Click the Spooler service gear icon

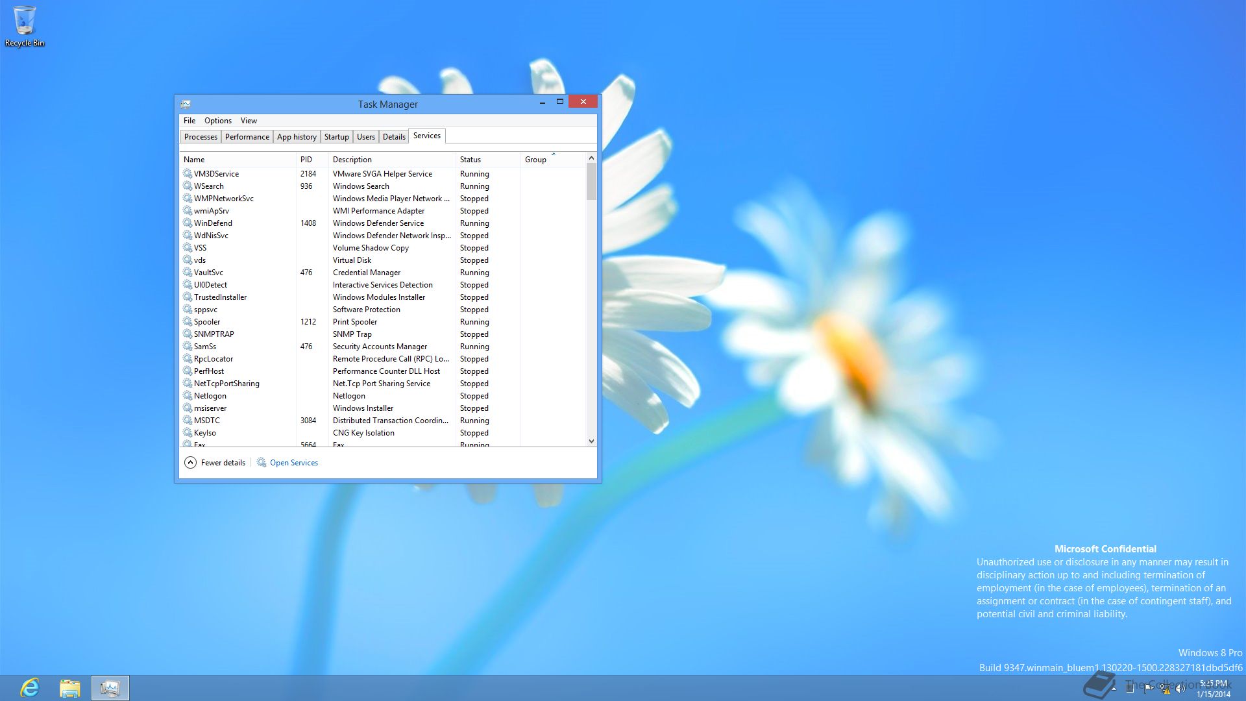click(188, 322)
